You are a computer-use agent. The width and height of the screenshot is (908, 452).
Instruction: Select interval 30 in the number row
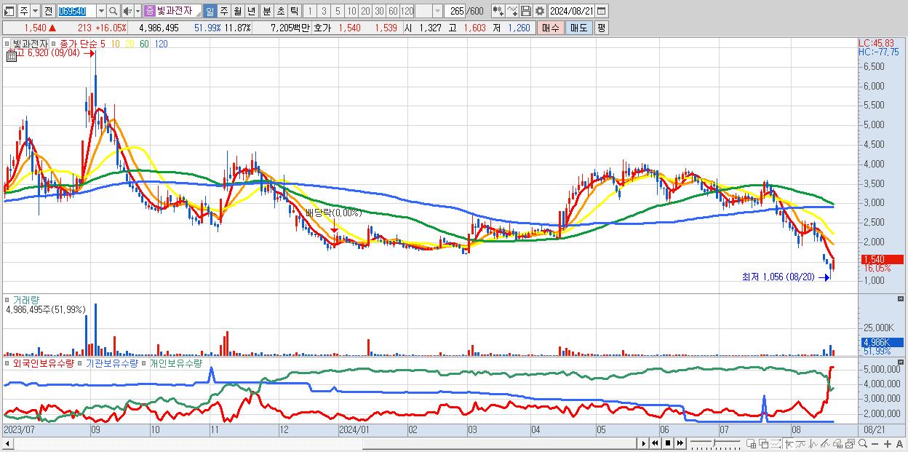[x=379, y=11]
